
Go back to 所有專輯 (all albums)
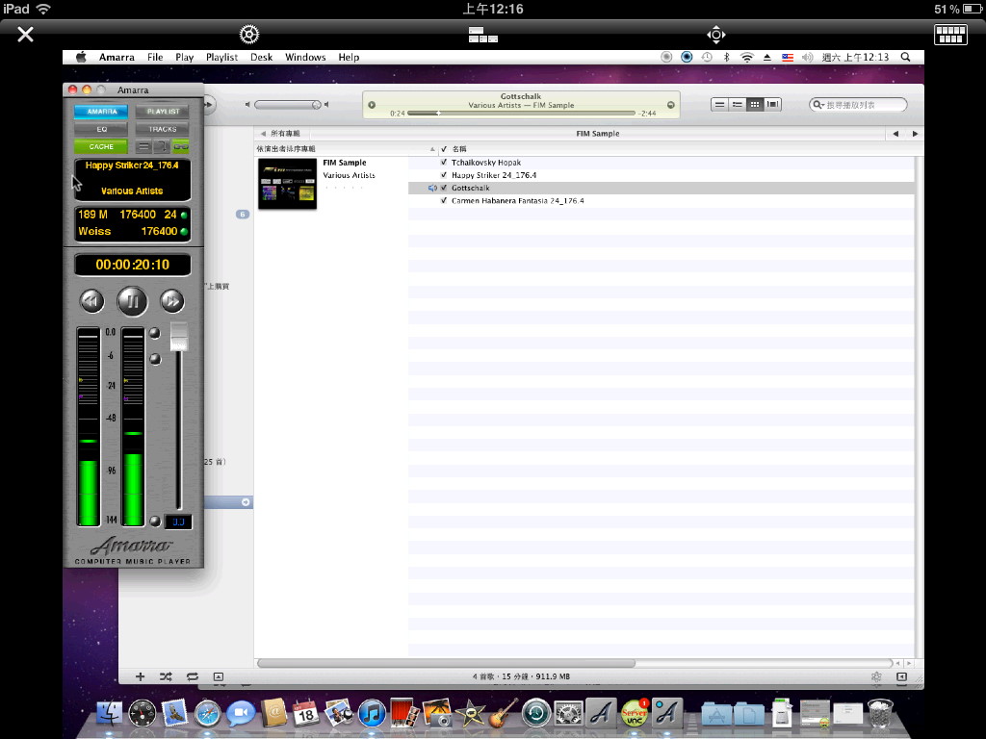coord(280,133)
